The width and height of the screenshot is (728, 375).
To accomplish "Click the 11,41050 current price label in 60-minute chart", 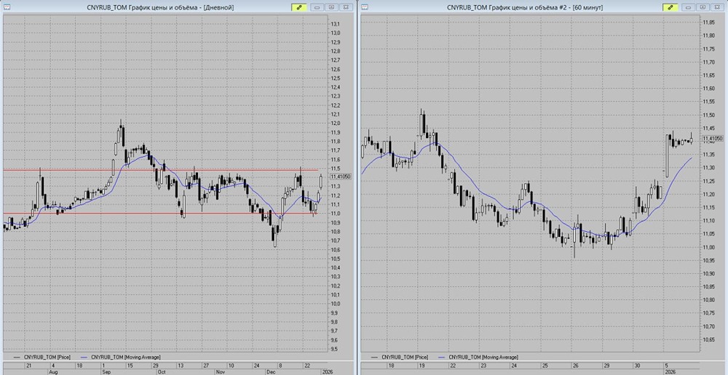I will pos(712,138).
